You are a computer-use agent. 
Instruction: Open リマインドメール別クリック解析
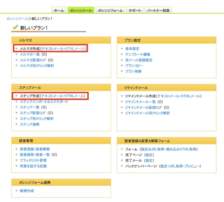(147, 113)
